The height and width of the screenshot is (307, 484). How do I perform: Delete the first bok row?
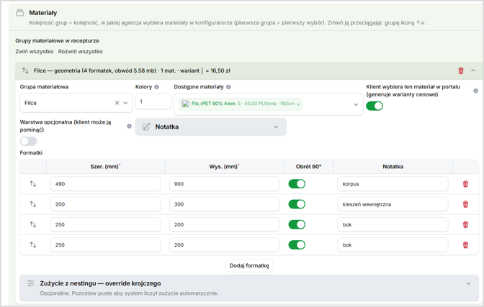(x=465, y=225)
